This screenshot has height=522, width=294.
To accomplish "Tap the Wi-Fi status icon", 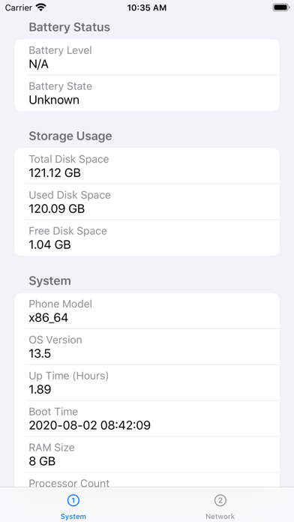I will point(41,7).
